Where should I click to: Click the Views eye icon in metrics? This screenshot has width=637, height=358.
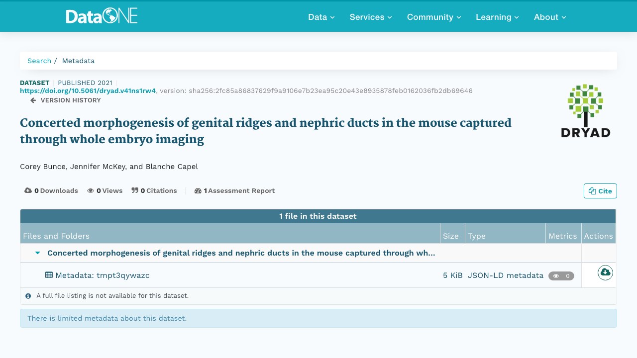pyautogui.click(x=91, y=190)
